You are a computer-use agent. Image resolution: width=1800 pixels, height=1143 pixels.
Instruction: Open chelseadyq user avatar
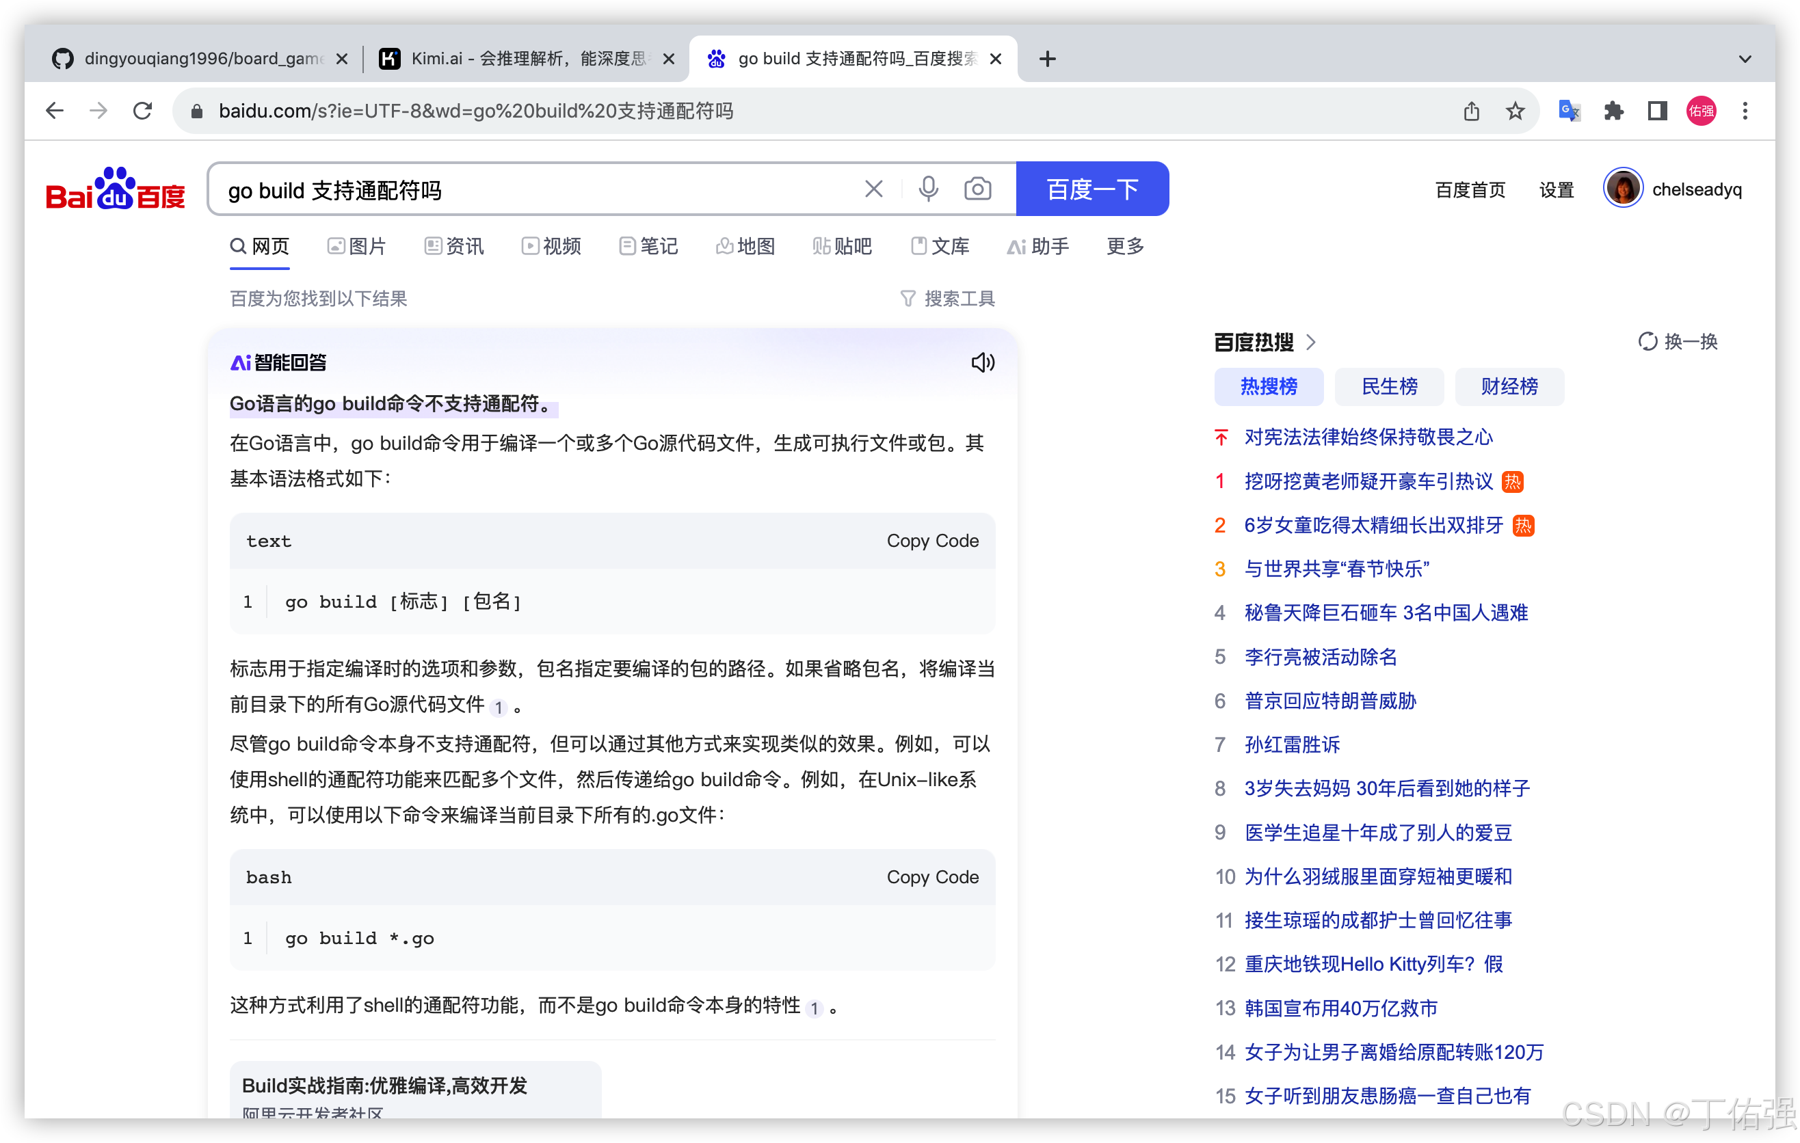pyautogui.click(x=1622, y=188)
